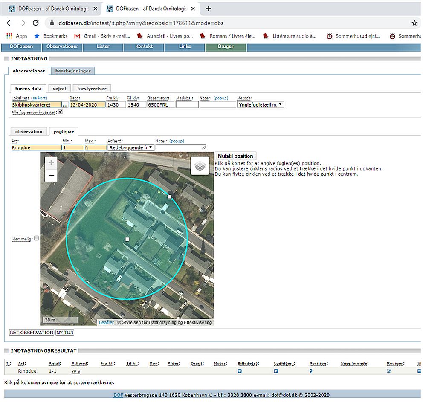The image size is (423, 402).
Task: Open Leaflet attribution link
Action: tap(106, 322)
